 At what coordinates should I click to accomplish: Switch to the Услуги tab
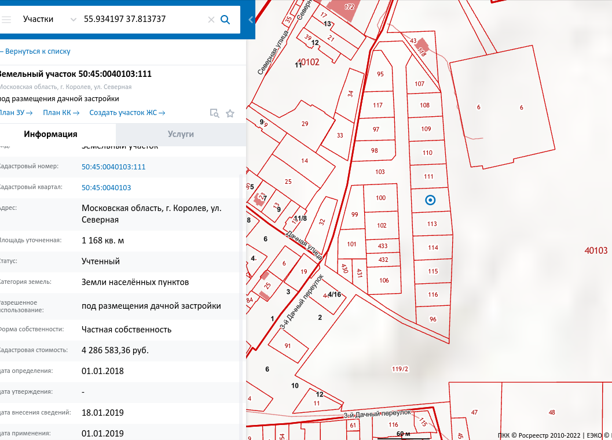[x=181, y=134]
